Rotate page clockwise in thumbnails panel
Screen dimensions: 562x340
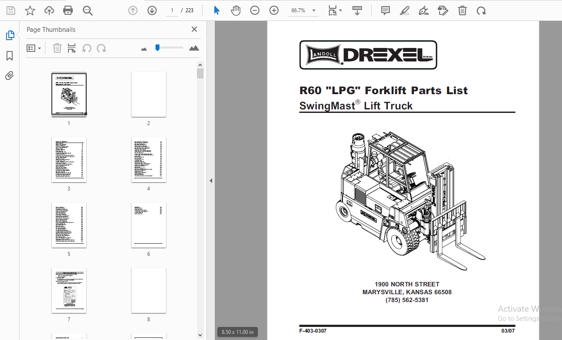tap(102, 48)
